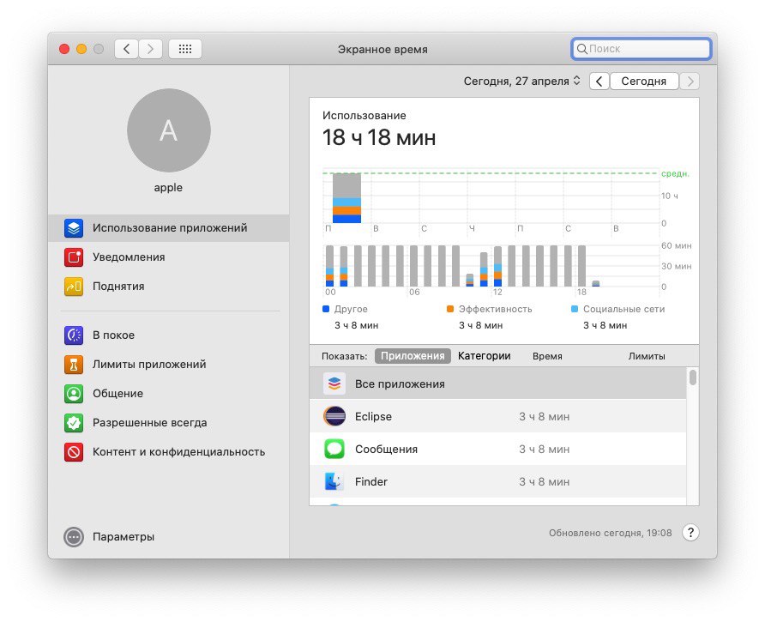The image size is (765, 622).
Task: Open the green Общение contact icon
Action: point(74,394)
